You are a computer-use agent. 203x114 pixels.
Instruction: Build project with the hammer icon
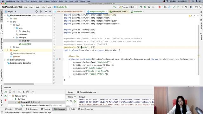[115, 7]
